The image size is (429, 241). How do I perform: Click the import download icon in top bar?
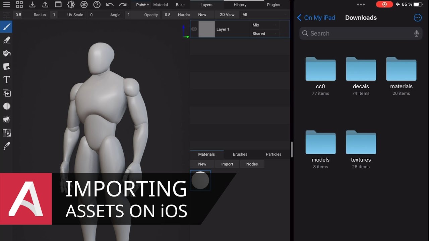[32, 5]
